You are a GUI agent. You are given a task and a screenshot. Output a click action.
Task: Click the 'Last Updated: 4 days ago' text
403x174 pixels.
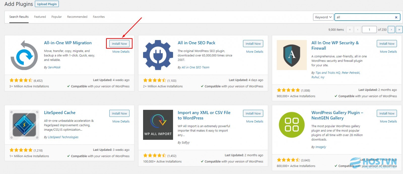pos(246,80)
